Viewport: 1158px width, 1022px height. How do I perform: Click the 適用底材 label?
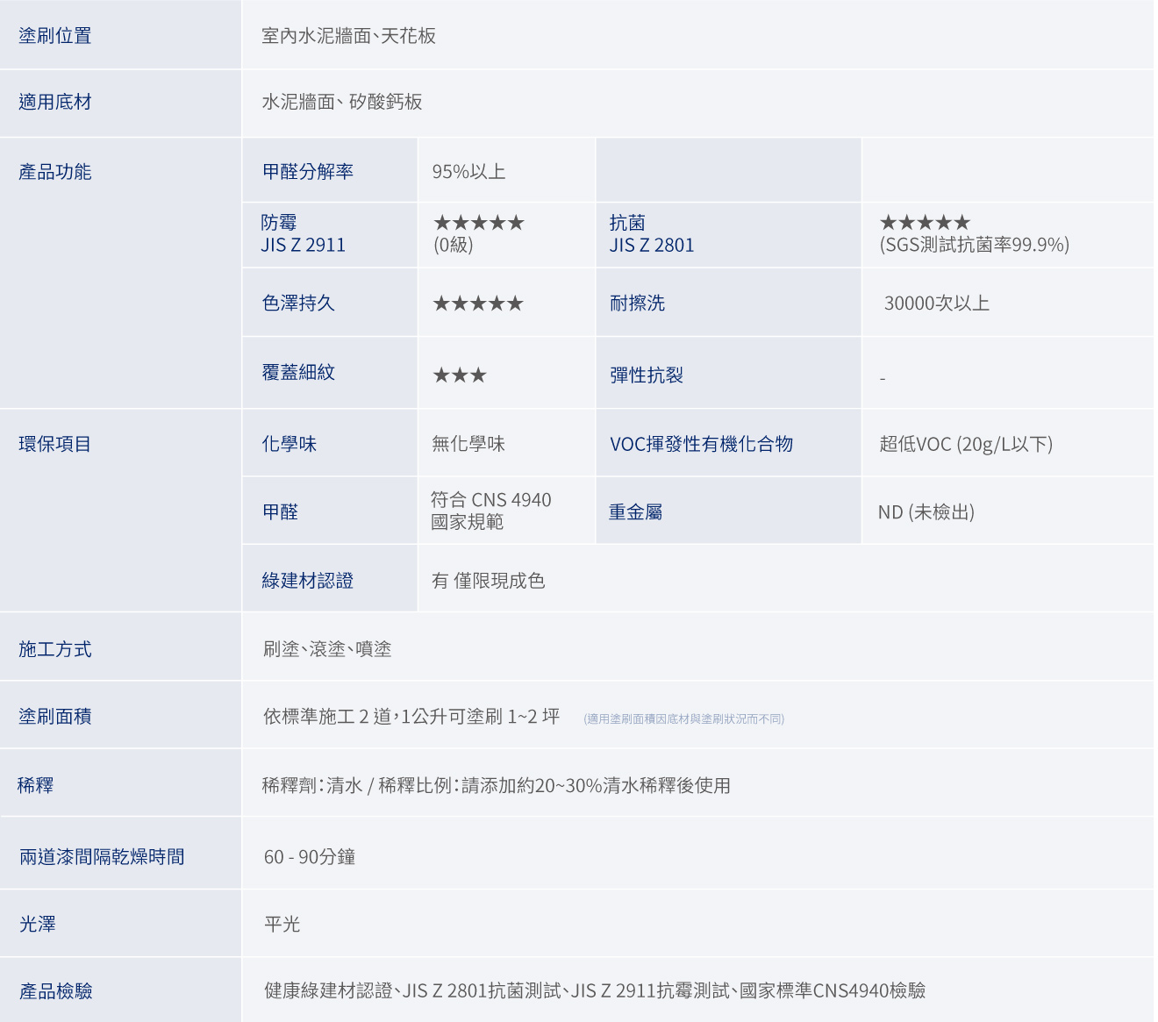click(55, 103)
